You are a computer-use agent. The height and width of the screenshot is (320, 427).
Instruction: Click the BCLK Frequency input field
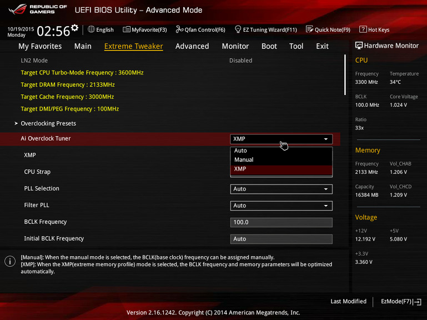[281, 222]
